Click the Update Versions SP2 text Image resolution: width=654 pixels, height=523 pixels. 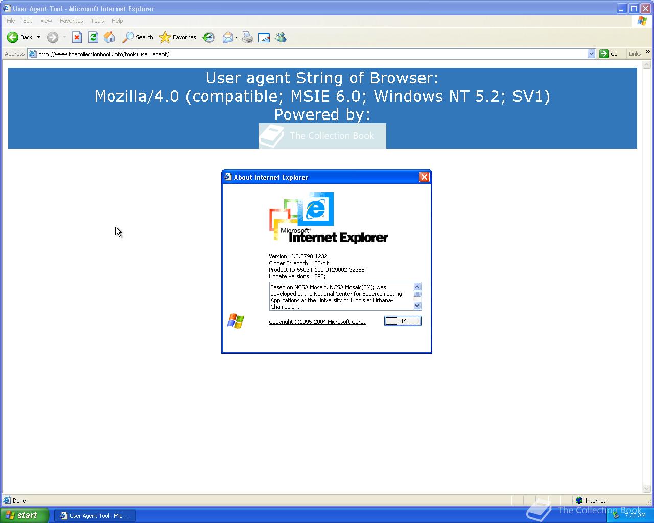(297, 276)
